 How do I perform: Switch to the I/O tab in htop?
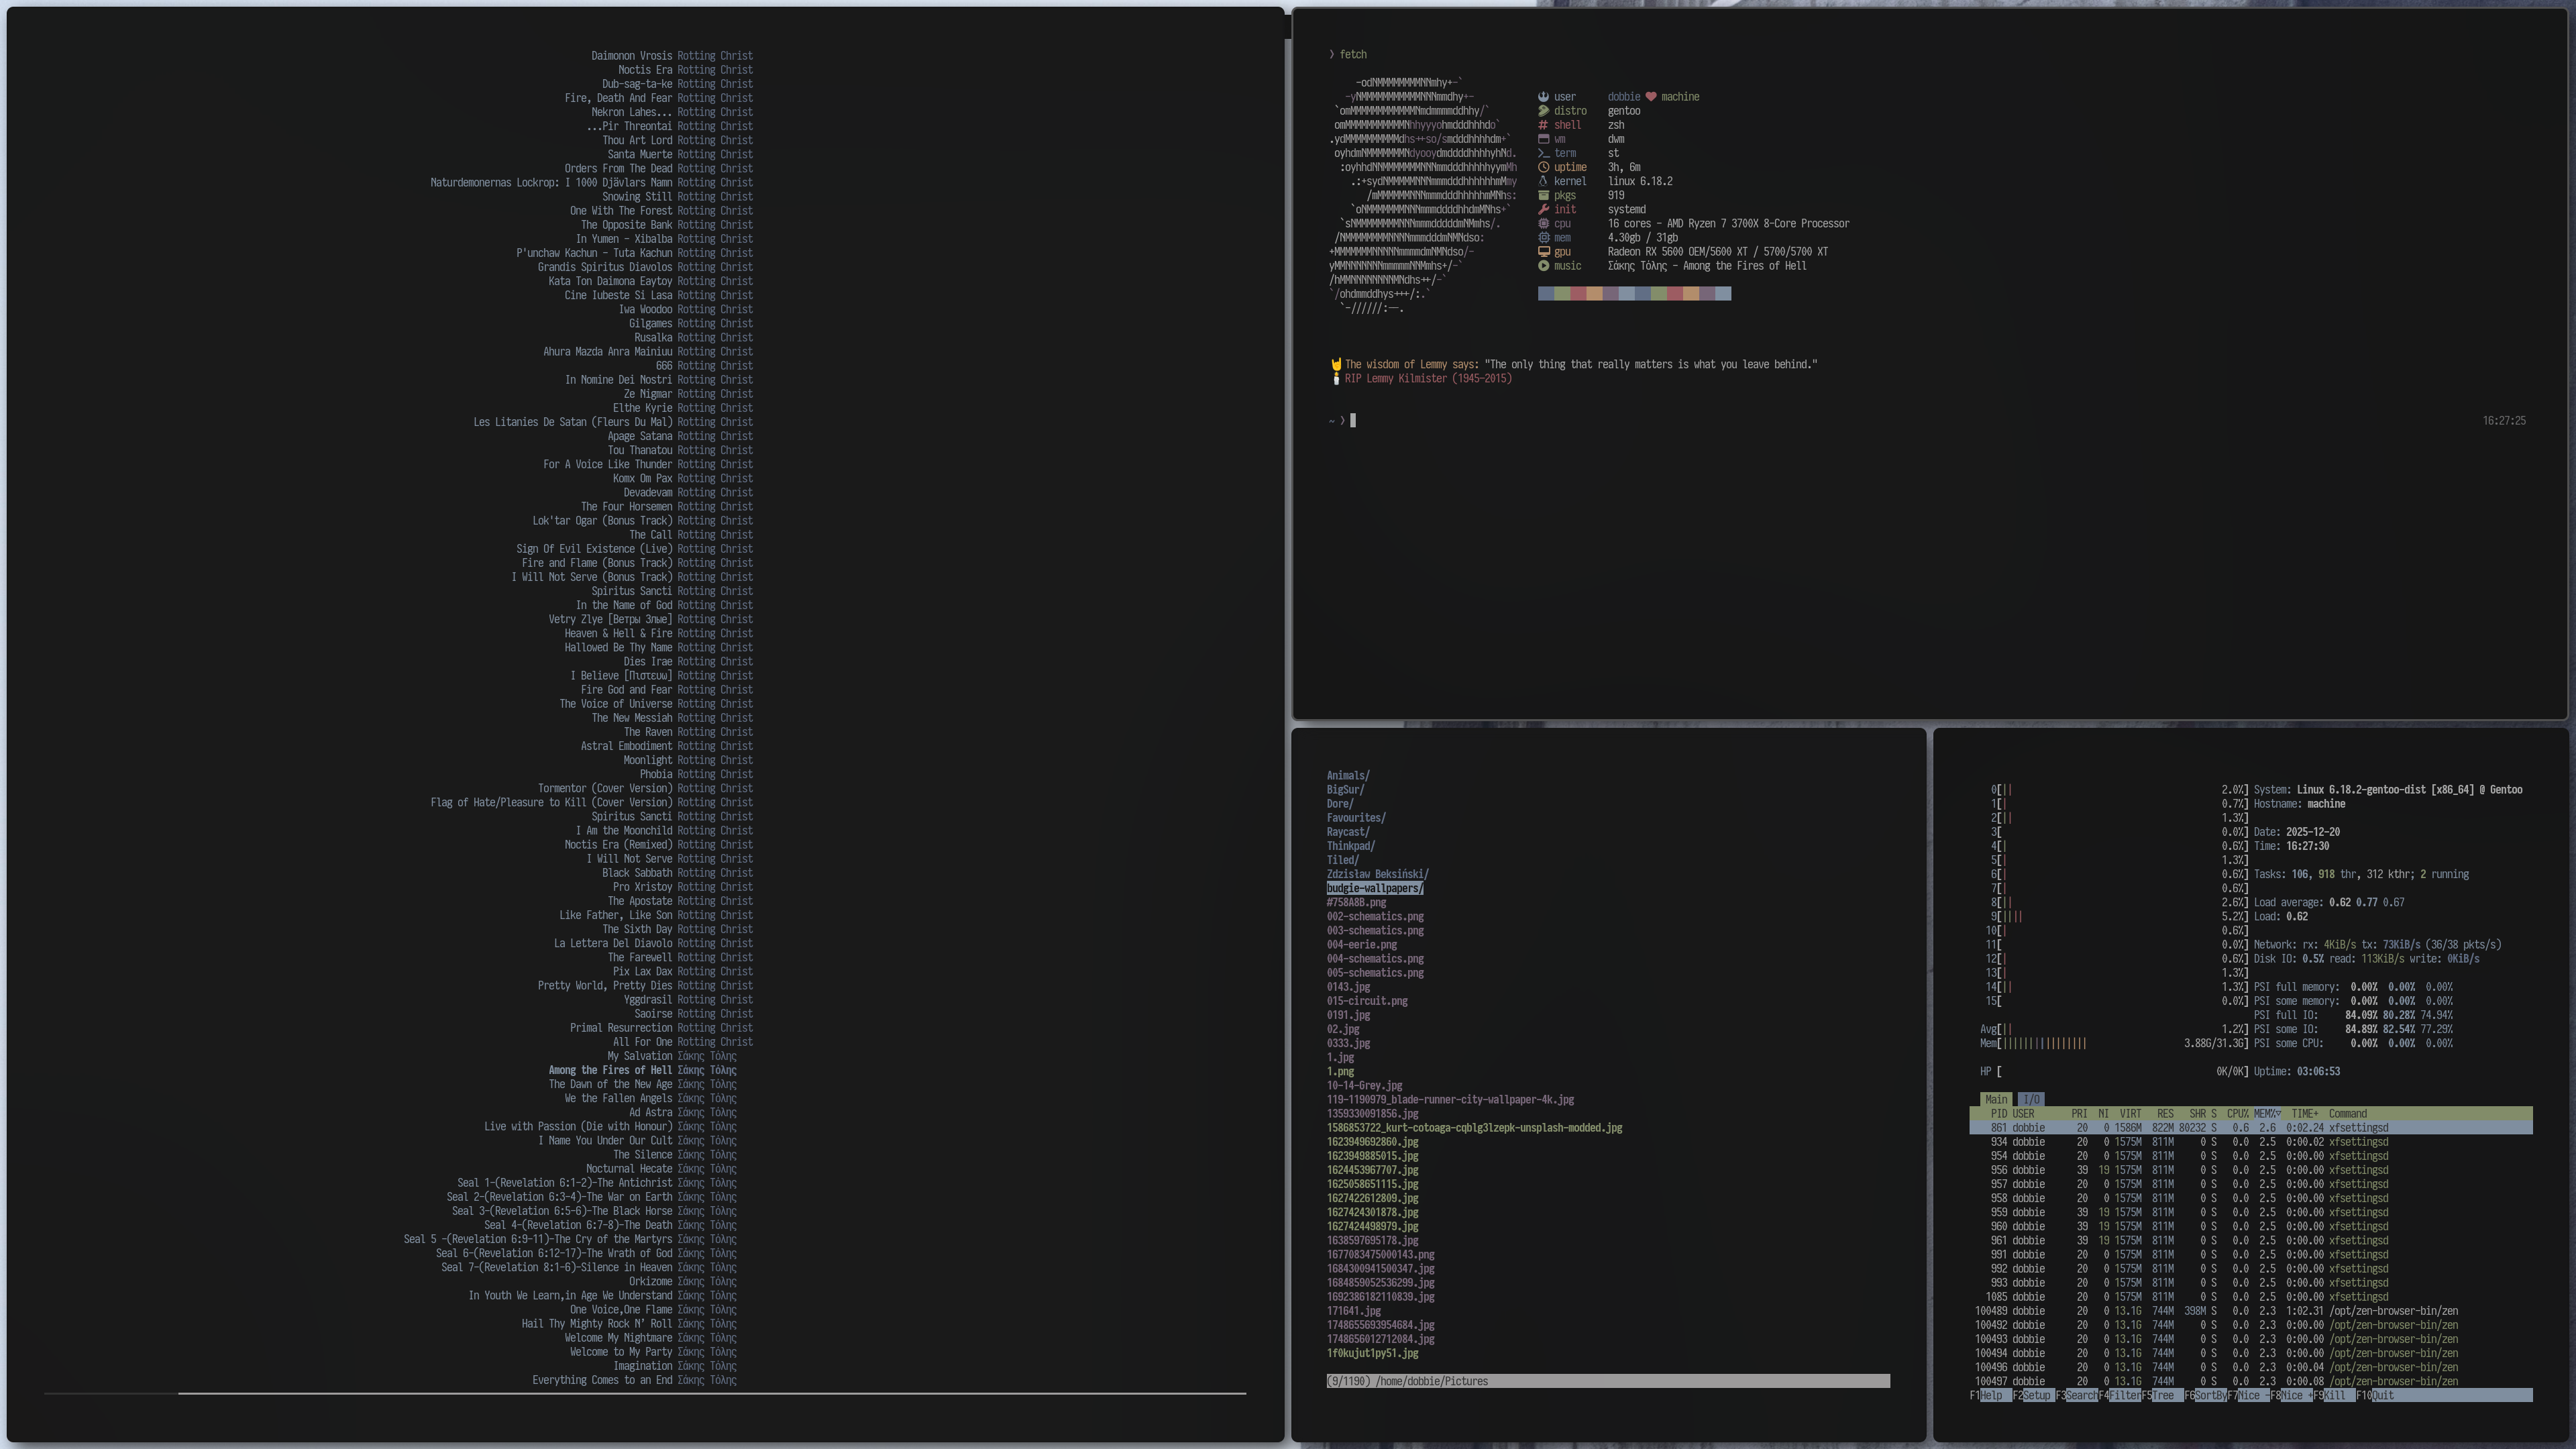[x=2030, y=1100]
